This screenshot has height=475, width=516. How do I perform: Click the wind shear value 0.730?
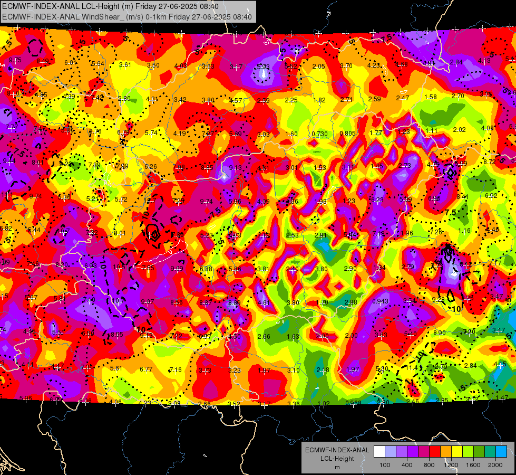(x=320, y=134)
